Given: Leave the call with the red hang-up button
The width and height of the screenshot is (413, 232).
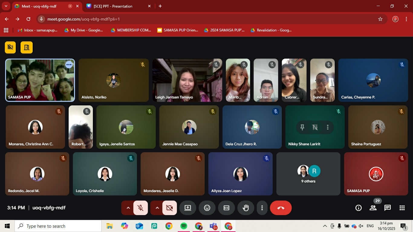Looking at the screenshot, I should 281,208.
